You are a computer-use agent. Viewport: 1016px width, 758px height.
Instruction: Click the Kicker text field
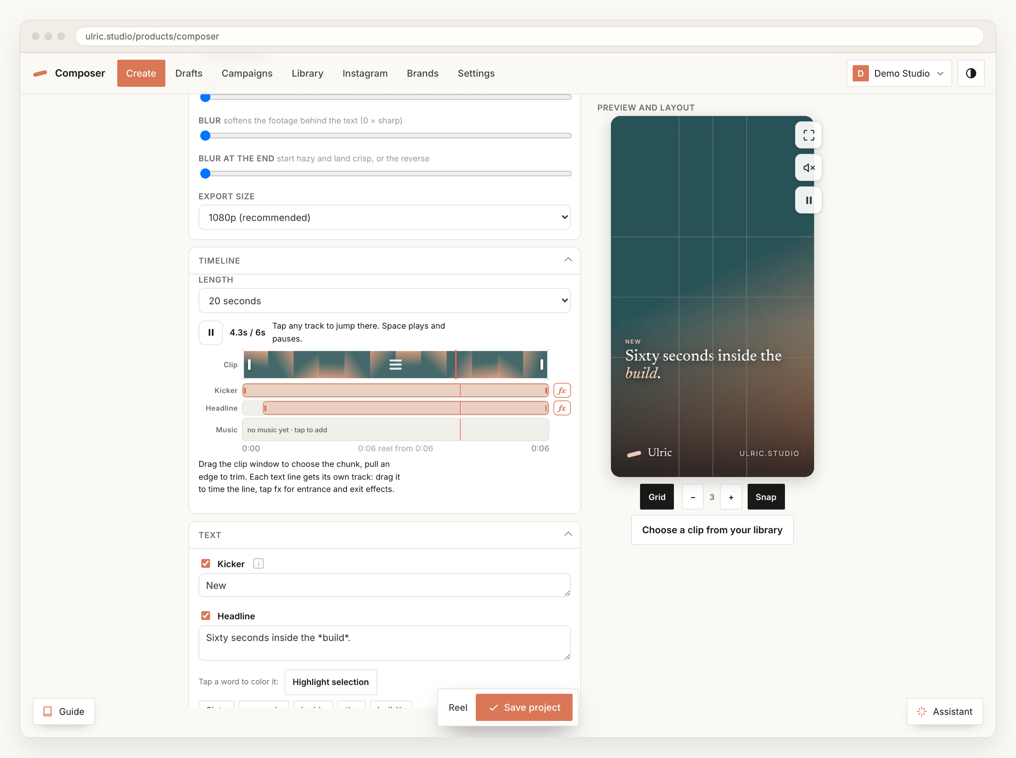(385, 585)
